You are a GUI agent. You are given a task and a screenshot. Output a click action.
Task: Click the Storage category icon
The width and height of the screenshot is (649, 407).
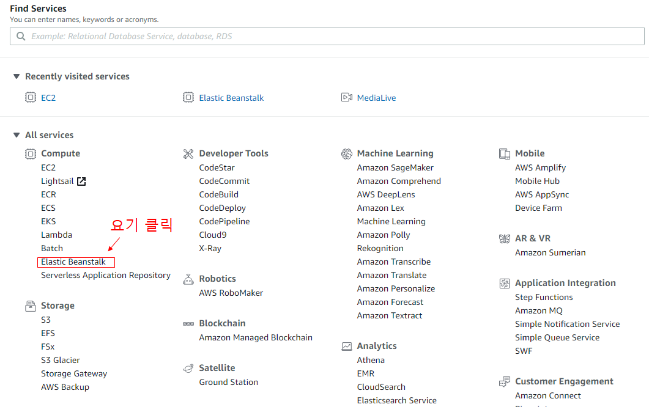tap(30, 306)
